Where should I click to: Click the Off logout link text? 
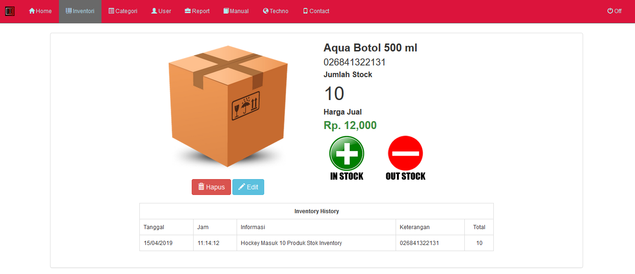[618, 11]
